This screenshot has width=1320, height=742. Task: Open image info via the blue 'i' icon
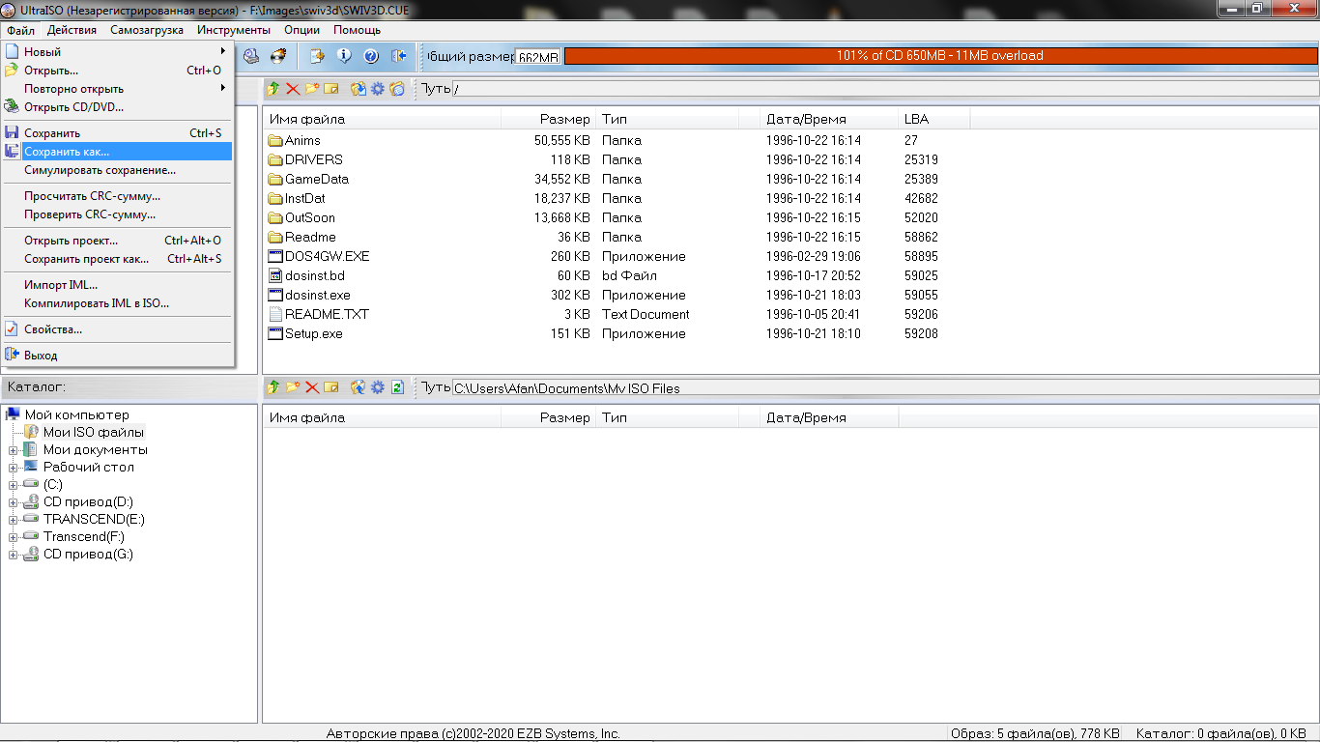coord(343,56)
